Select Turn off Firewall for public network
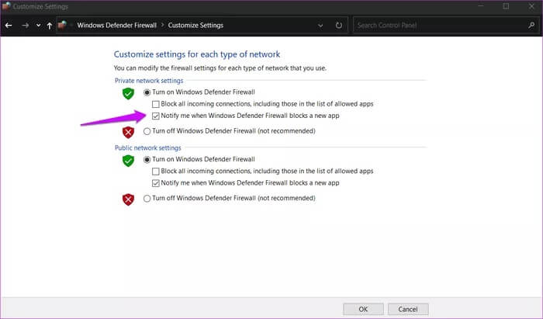Image resolution: width=543 pixels, height=319 pixels. 147,199
